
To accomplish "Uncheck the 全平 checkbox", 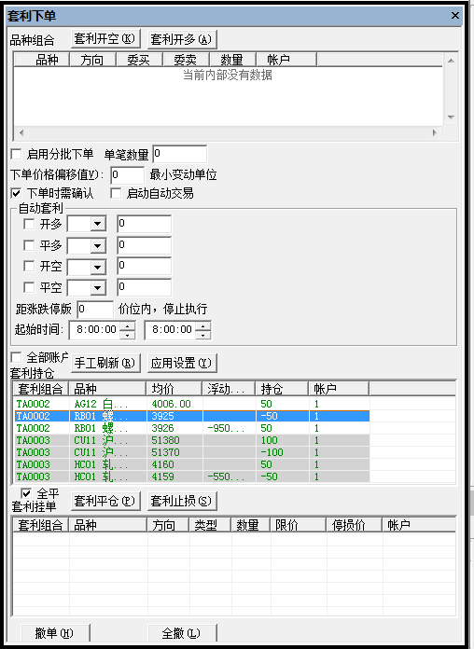I will coord(26,493).
